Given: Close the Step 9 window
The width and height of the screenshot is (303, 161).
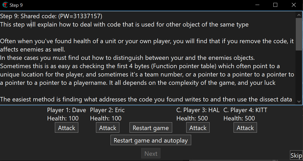Looking at the screenshot, I should click(x=294, y=5).
